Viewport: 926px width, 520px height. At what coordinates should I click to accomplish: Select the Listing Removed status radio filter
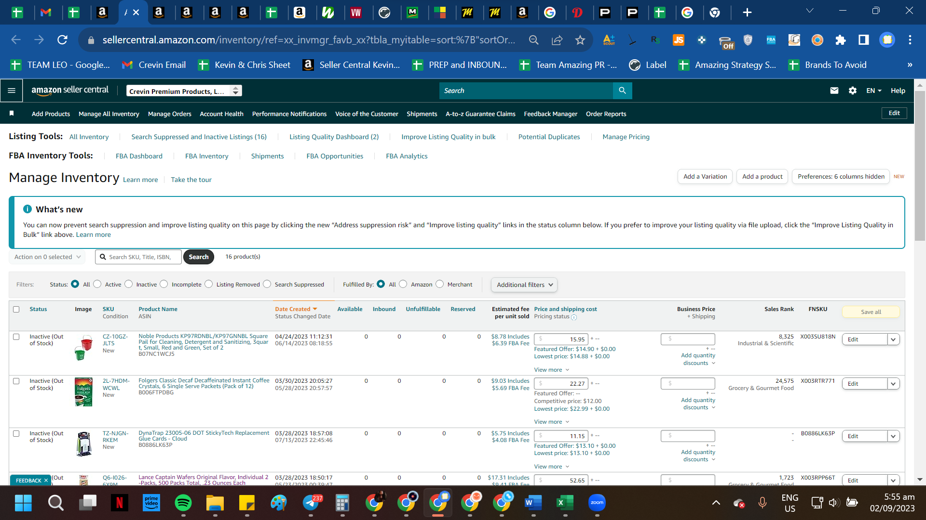209,284
